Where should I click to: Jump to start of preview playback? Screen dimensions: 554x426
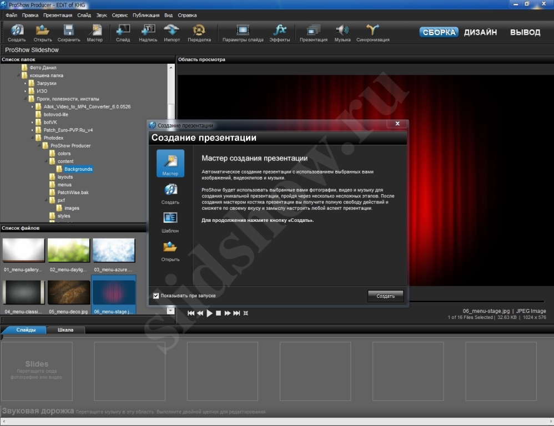[191, 313]
